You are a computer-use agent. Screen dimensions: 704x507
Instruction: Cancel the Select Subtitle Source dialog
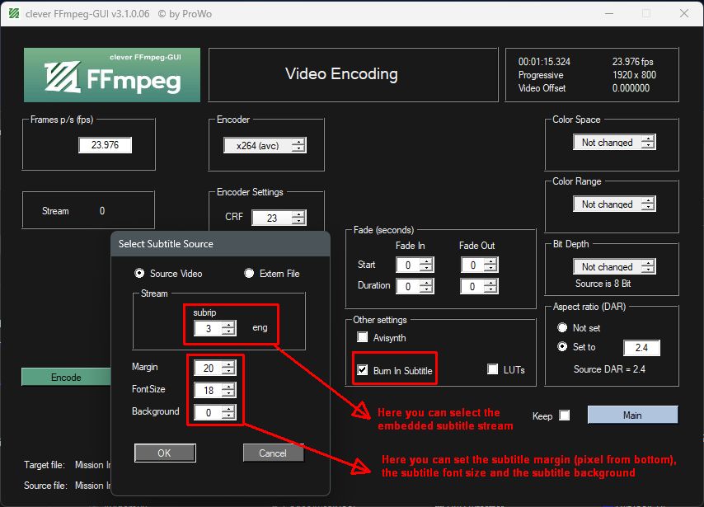[x=273, y=453]
